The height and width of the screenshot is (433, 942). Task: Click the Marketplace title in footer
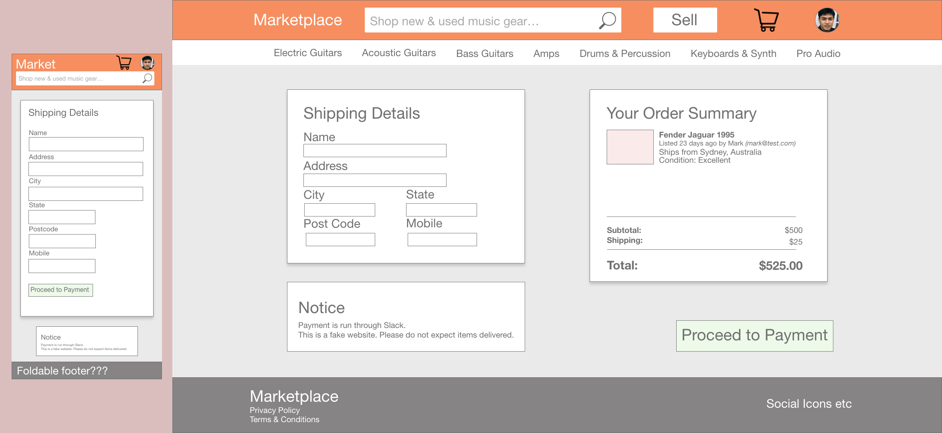click(294, 396)
